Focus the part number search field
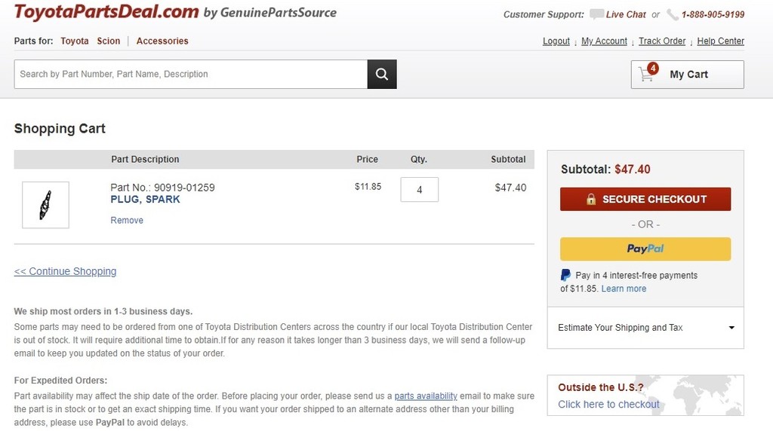 click(190, 74)
